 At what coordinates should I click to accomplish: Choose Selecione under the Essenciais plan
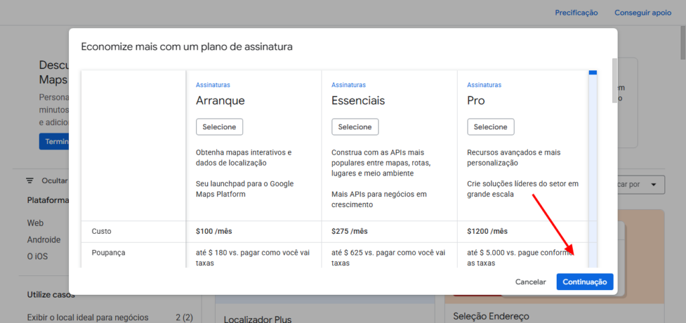pos(355,127)
